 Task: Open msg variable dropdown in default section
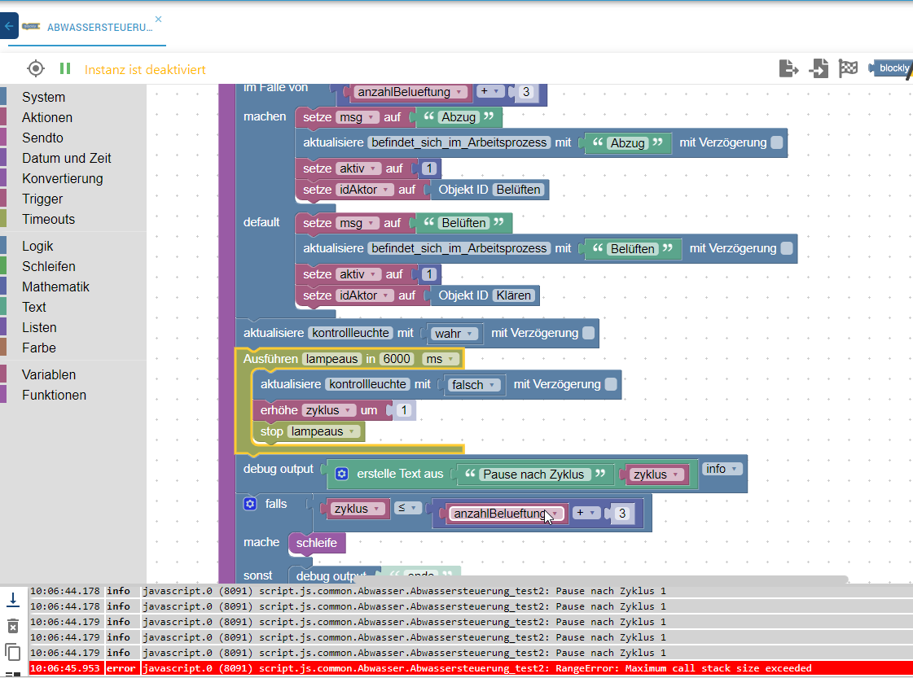pyautogui.click(x=357, y=223)
